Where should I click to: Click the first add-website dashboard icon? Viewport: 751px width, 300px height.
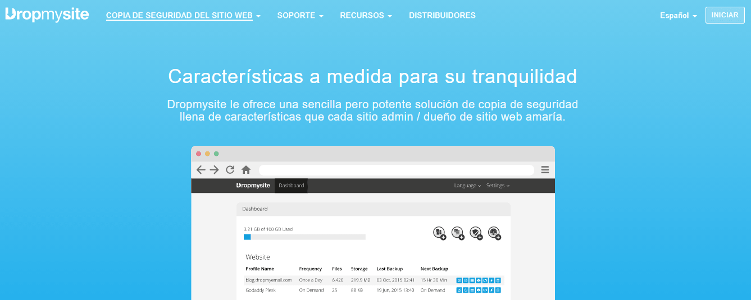(x=439, y=233)
